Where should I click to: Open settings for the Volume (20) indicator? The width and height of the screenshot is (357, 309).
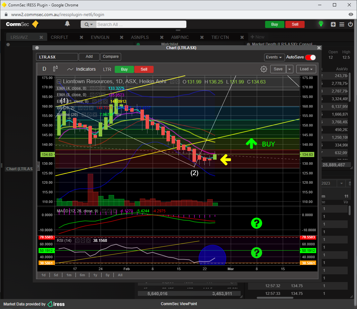click(x=89, y=114)
